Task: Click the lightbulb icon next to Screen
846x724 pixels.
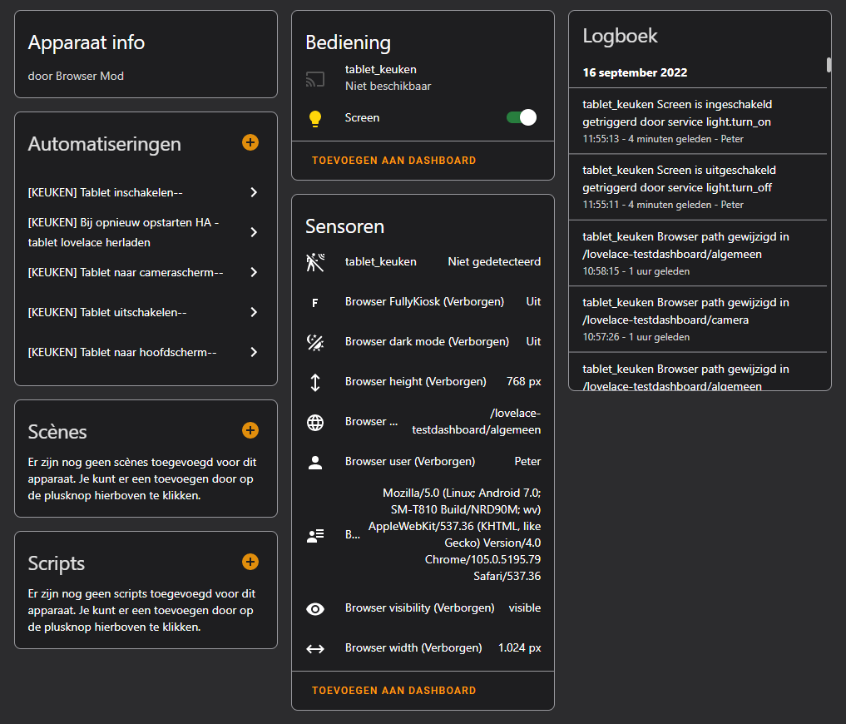Action: (x=315, y=117)
